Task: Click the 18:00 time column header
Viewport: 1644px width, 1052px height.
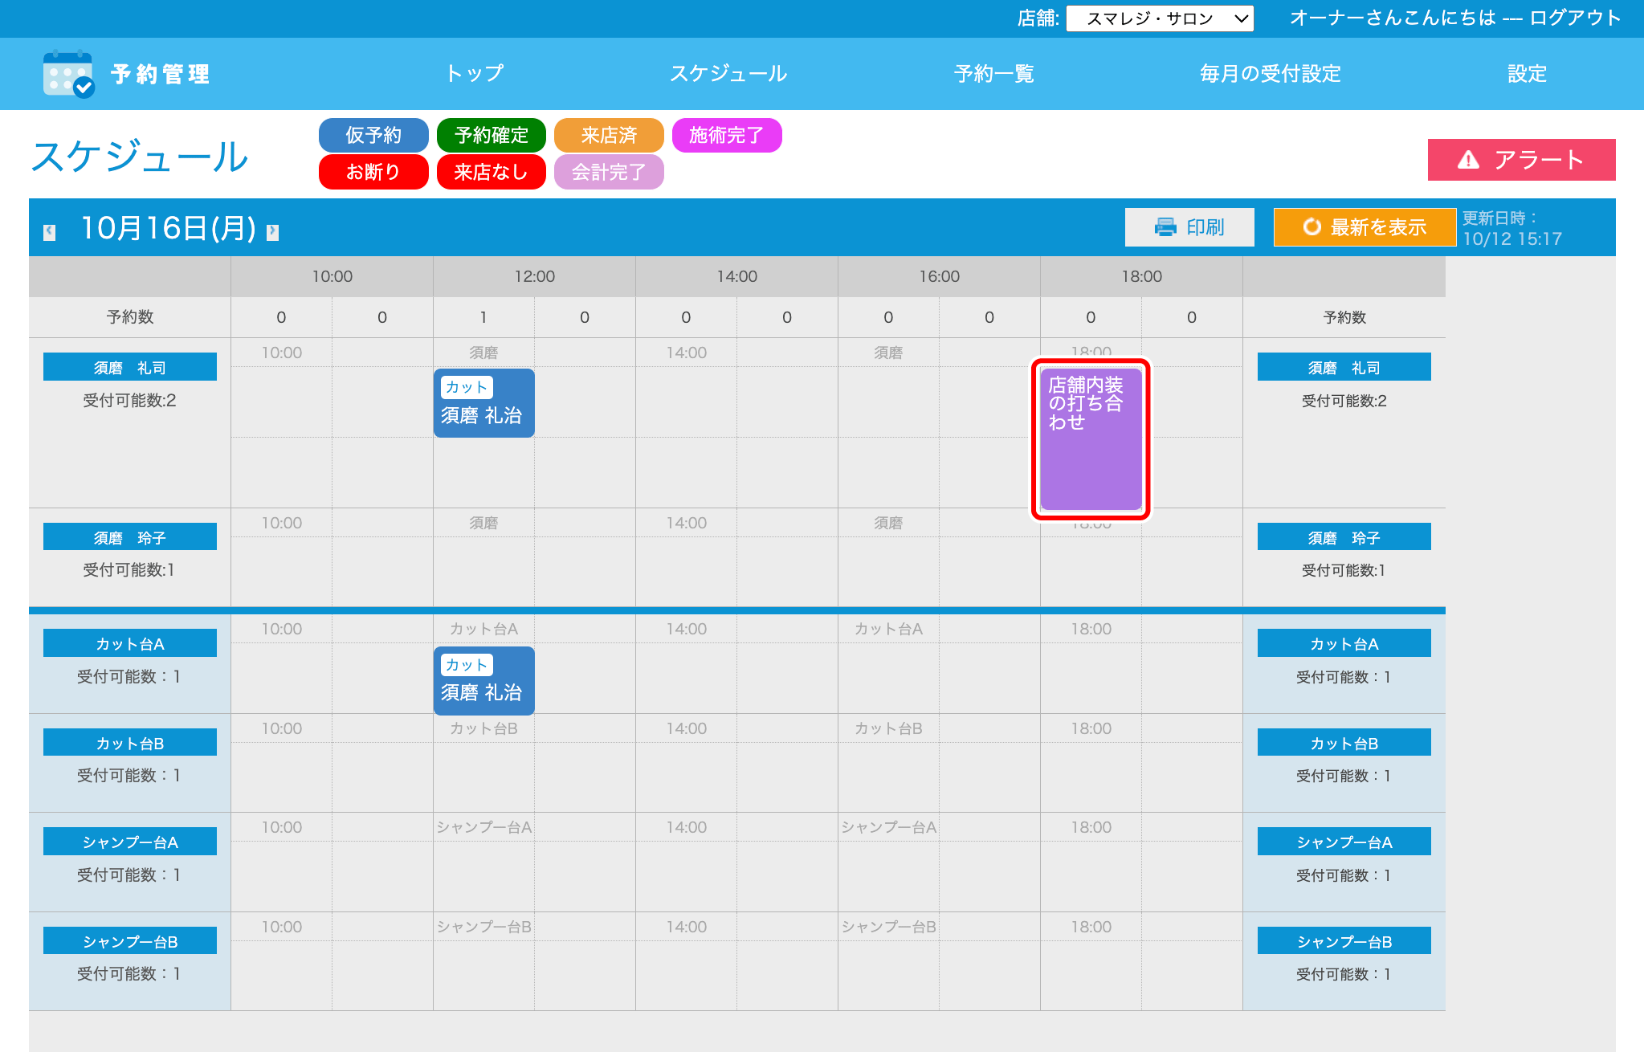Action: [1142, 276]
